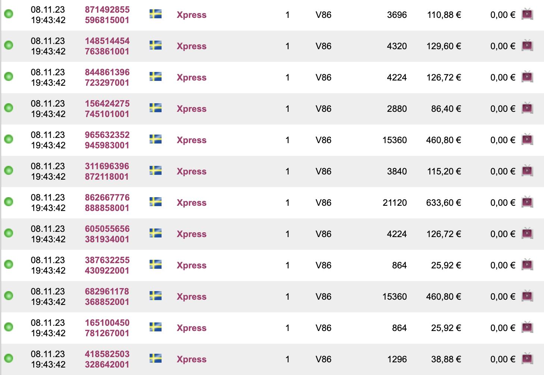
Task: Click Xpress link in row 682961178
Action: coord(191,297)
